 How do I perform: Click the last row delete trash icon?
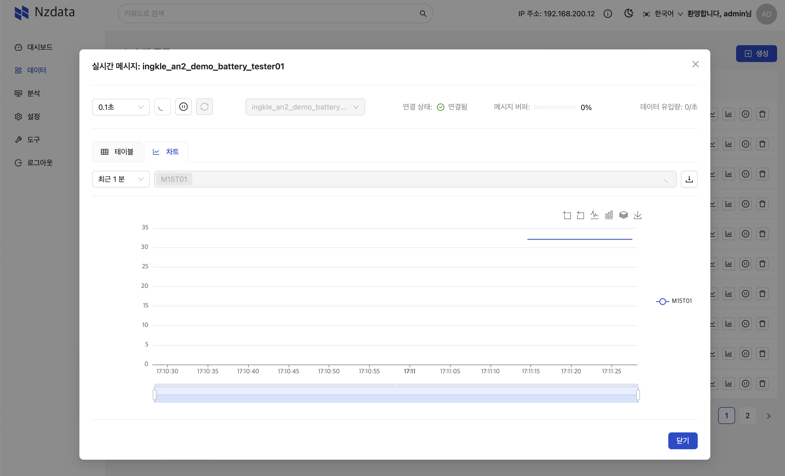pos(762,383)
